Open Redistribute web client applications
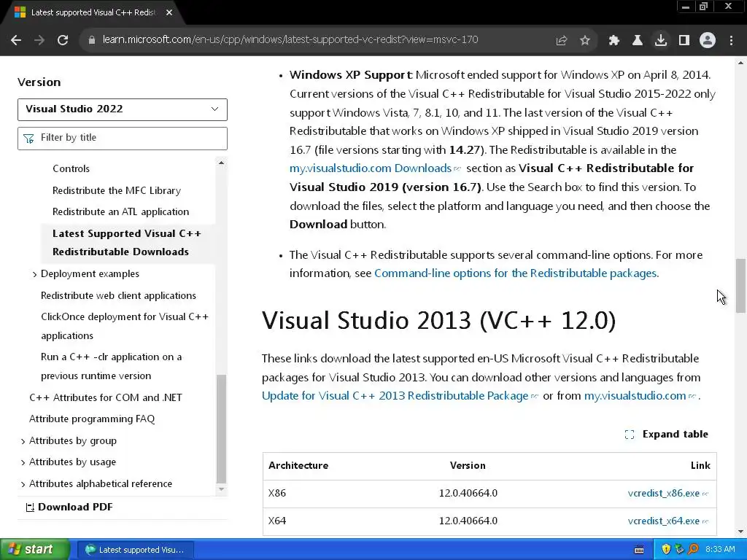Viewport: 747px width, 560px height. (118, 295)
